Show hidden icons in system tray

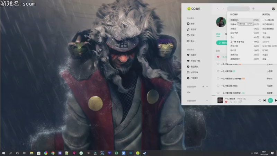[x=252, y=153]
